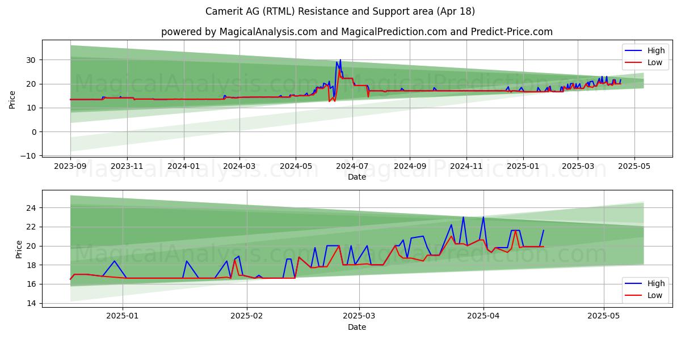Viewport: 681px width, 340px height.
Task: Click the 'Price' y-axis title of top chart
Action: 12,100
